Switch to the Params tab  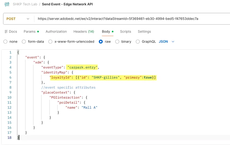(31, 32)
